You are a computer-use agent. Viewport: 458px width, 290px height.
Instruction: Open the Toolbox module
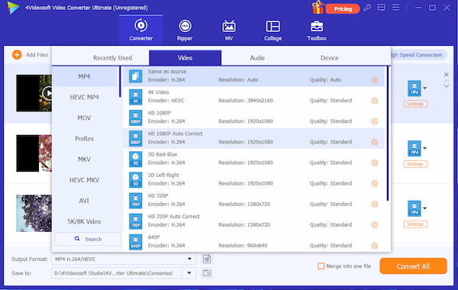317,30
